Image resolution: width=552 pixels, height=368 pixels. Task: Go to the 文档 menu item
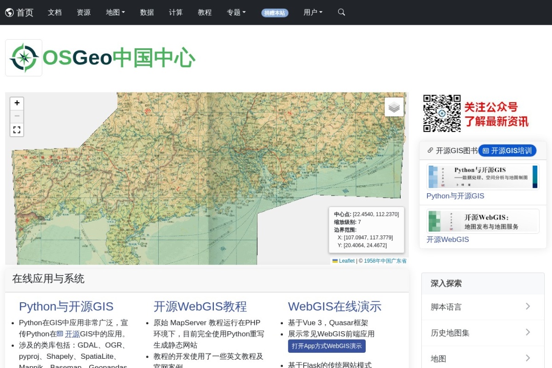pyautogui.click(x=55, y=12)
